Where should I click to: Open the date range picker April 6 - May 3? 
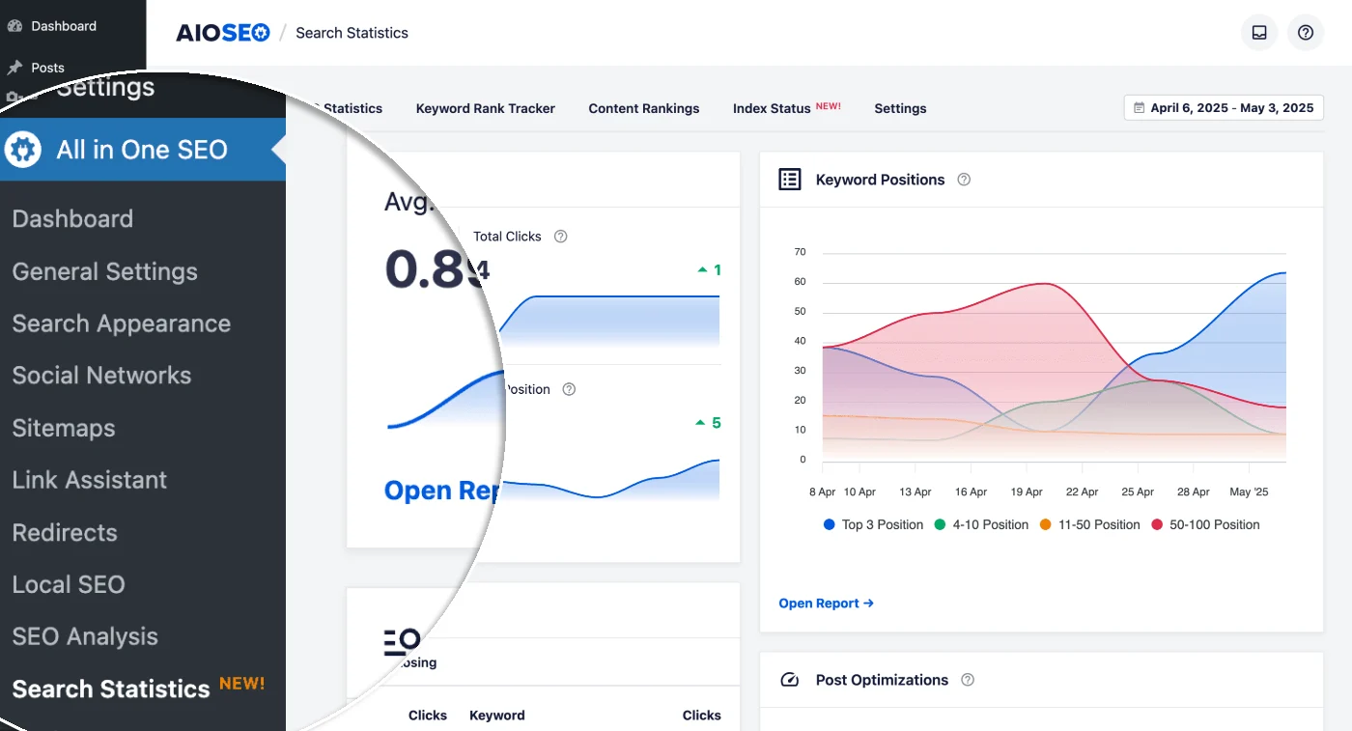coord(1224,108)
